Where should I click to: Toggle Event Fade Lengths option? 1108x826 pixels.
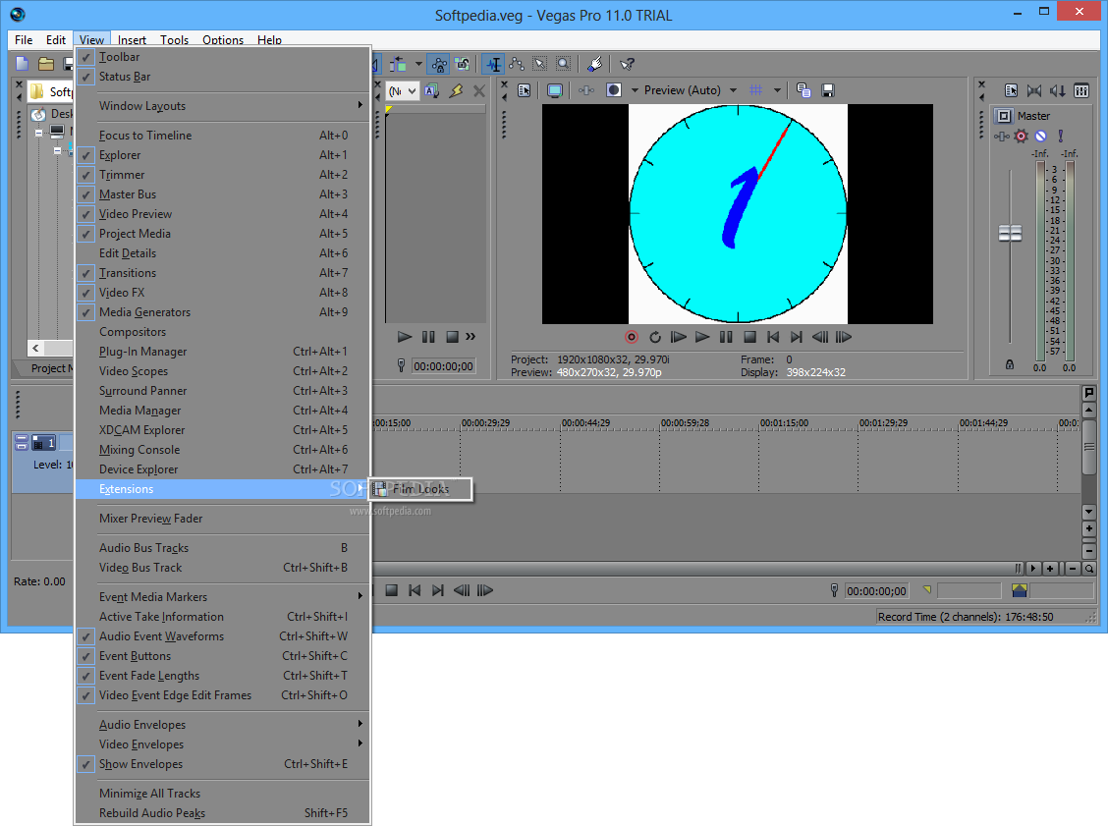(86, 676)
